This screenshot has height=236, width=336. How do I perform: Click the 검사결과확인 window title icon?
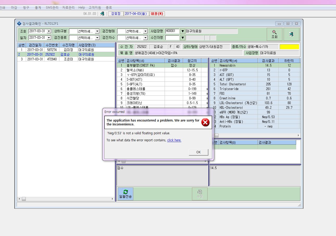(19, 23)
